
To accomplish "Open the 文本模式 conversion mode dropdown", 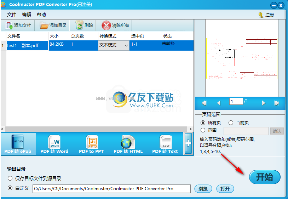I will pyautogui.click(x=114, y=45).
